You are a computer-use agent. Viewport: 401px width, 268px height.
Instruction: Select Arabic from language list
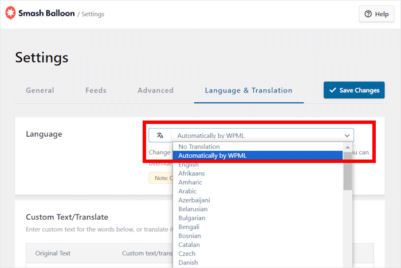click(x=258, y=191)
